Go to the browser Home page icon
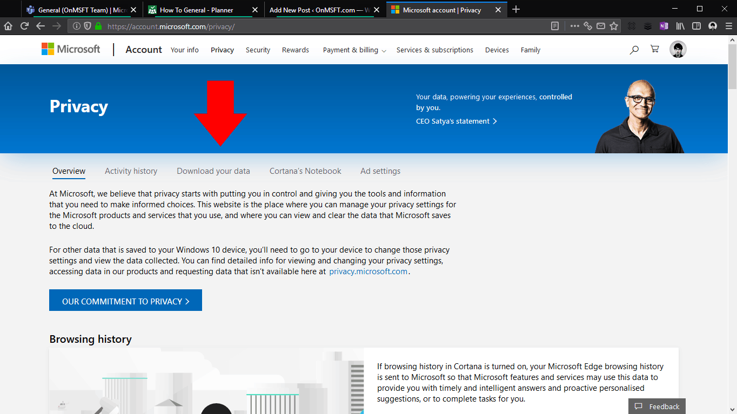Screen dimensions: 737x414 coord(8,26)
